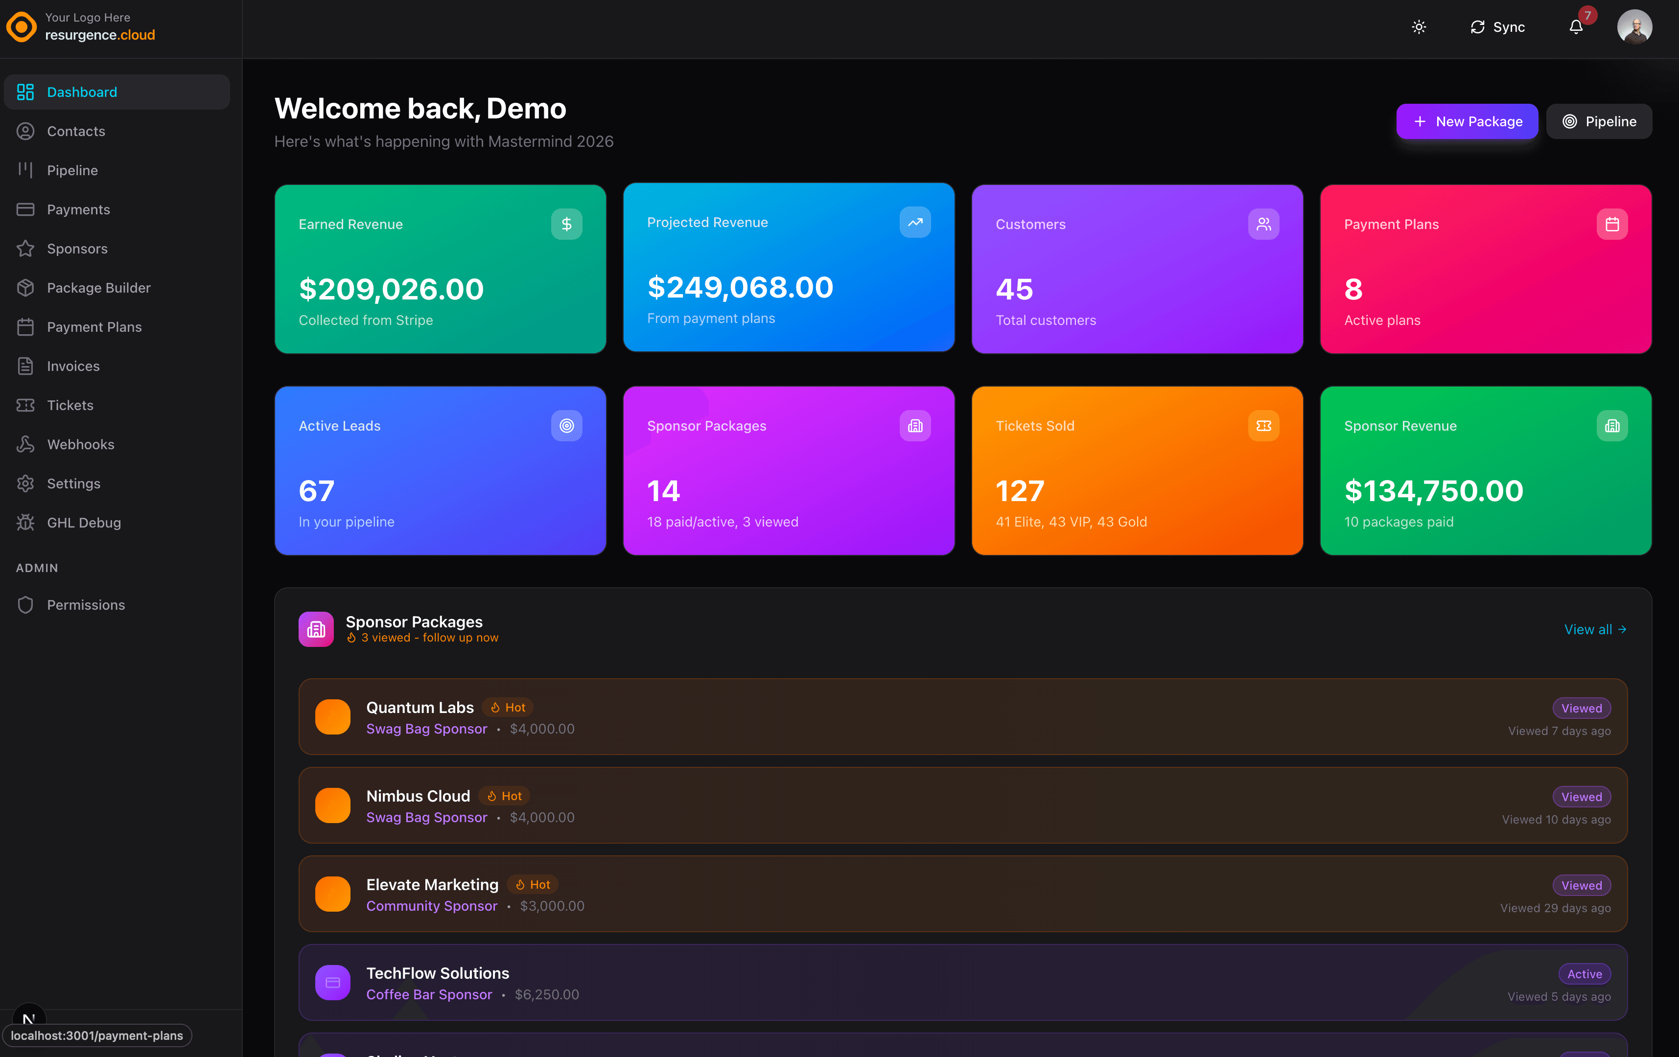1679x1057 pixels.
Task: Click the Quantum Labs orange color swatch
Action: [x=332, y=717]
